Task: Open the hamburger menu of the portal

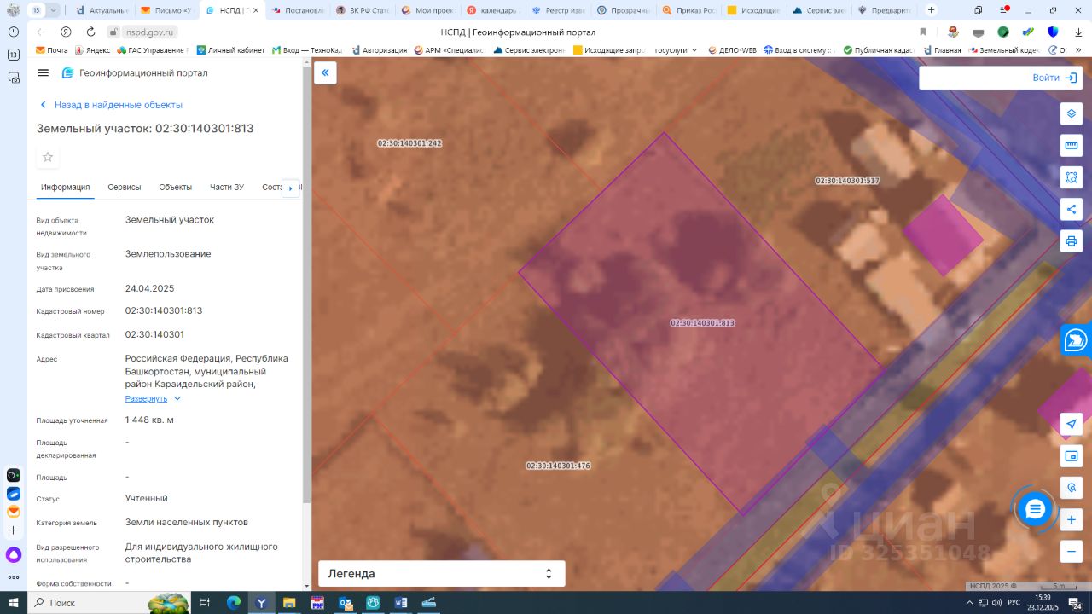Action: pos(44,73)
